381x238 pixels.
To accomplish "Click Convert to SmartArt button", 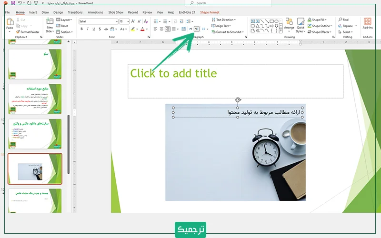I will click(x=228, y=32).
